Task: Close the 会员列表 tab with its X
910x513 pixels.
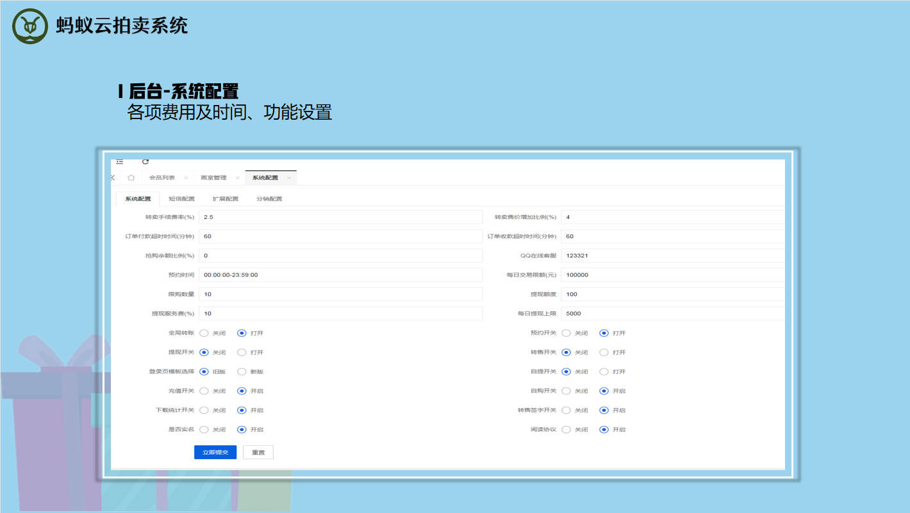Action: (186, 178)
